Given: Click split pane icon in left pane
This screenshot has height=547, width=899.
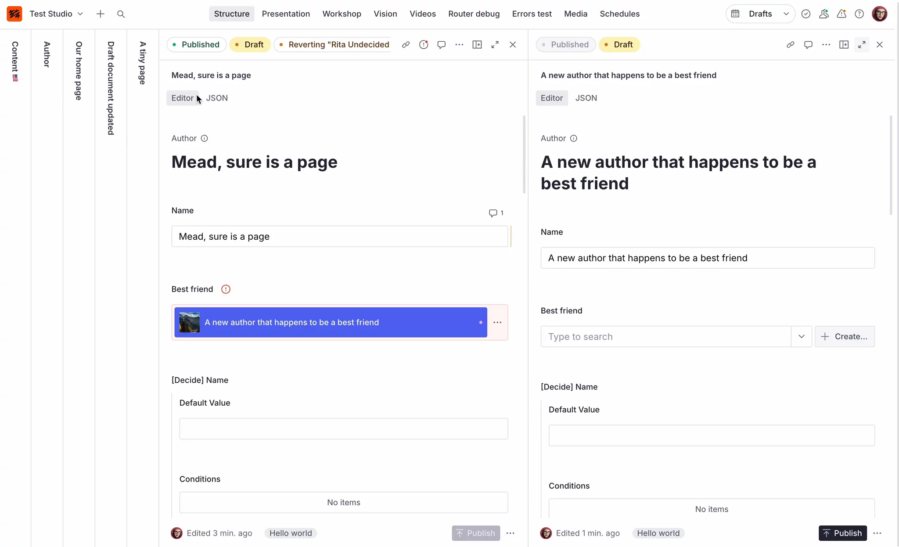Looking at the screenshot, I should (x=477, y=44).
